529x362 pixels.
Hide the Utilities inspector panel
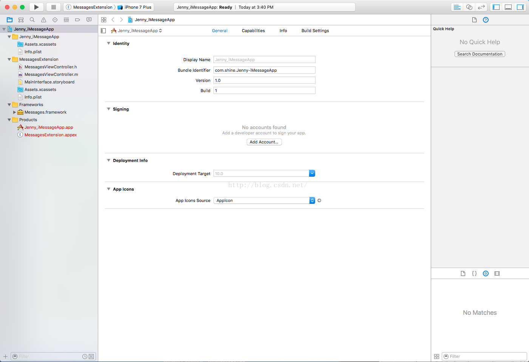520,7
